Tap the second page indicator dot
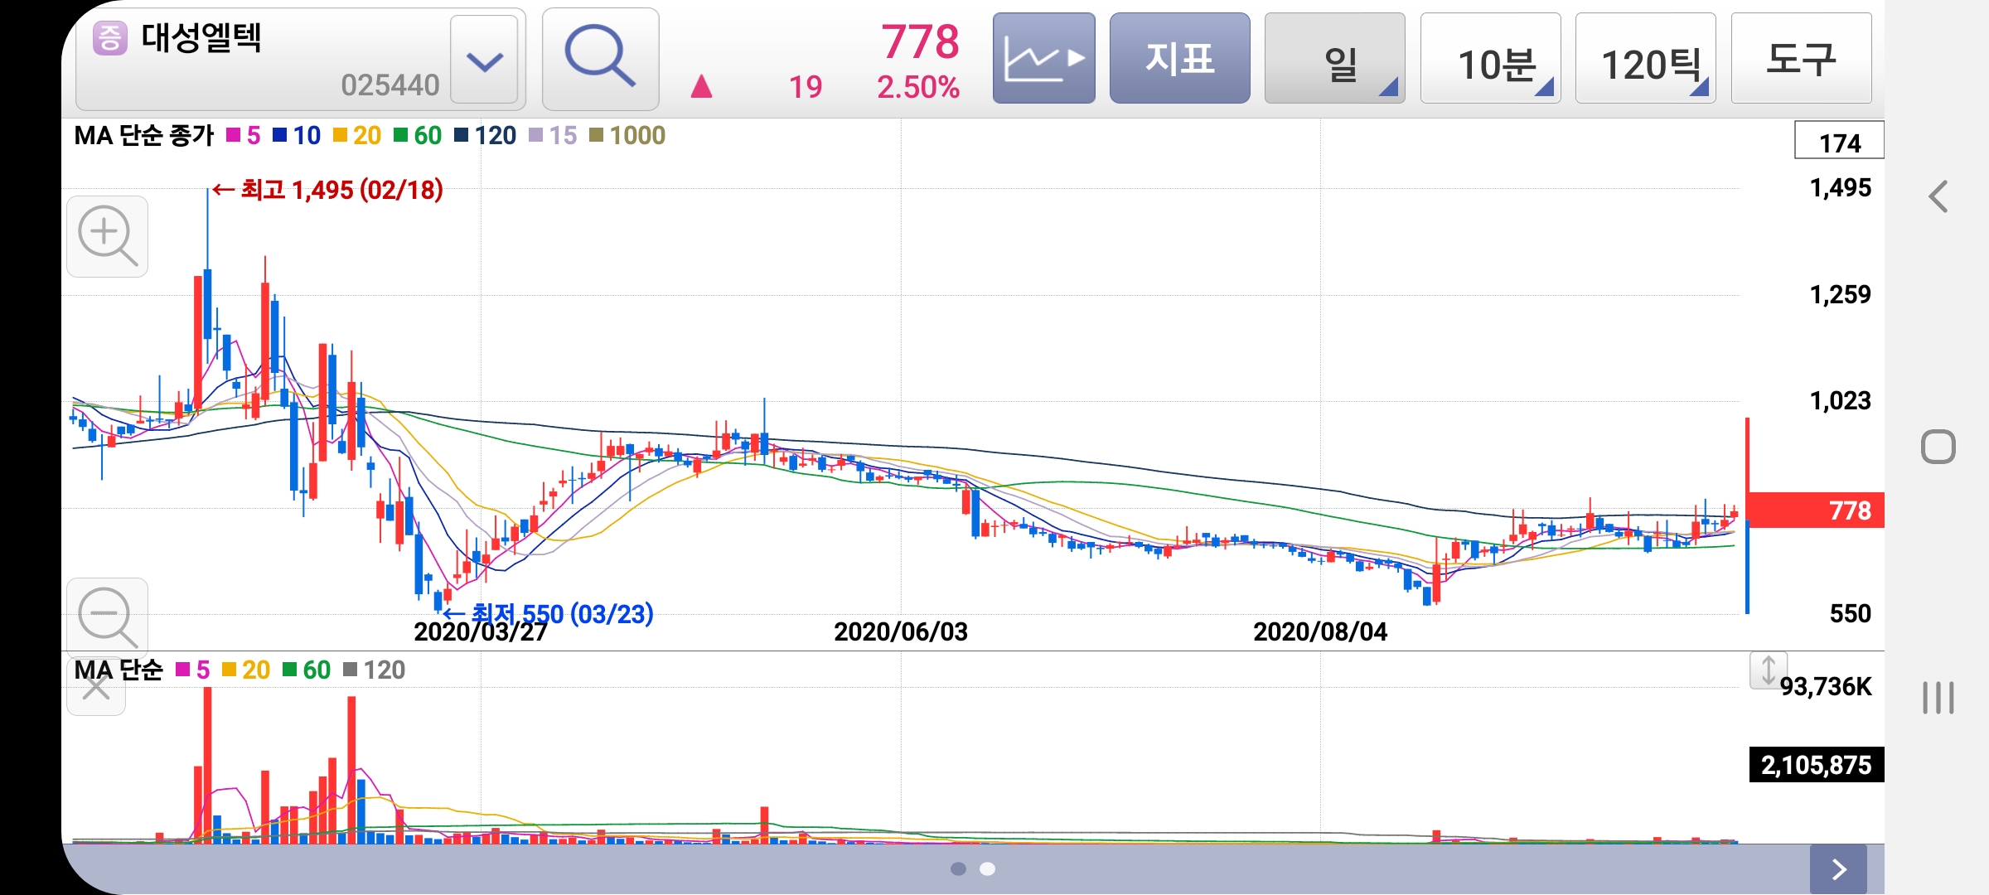The image size is (1989, 895). (987, 868)
